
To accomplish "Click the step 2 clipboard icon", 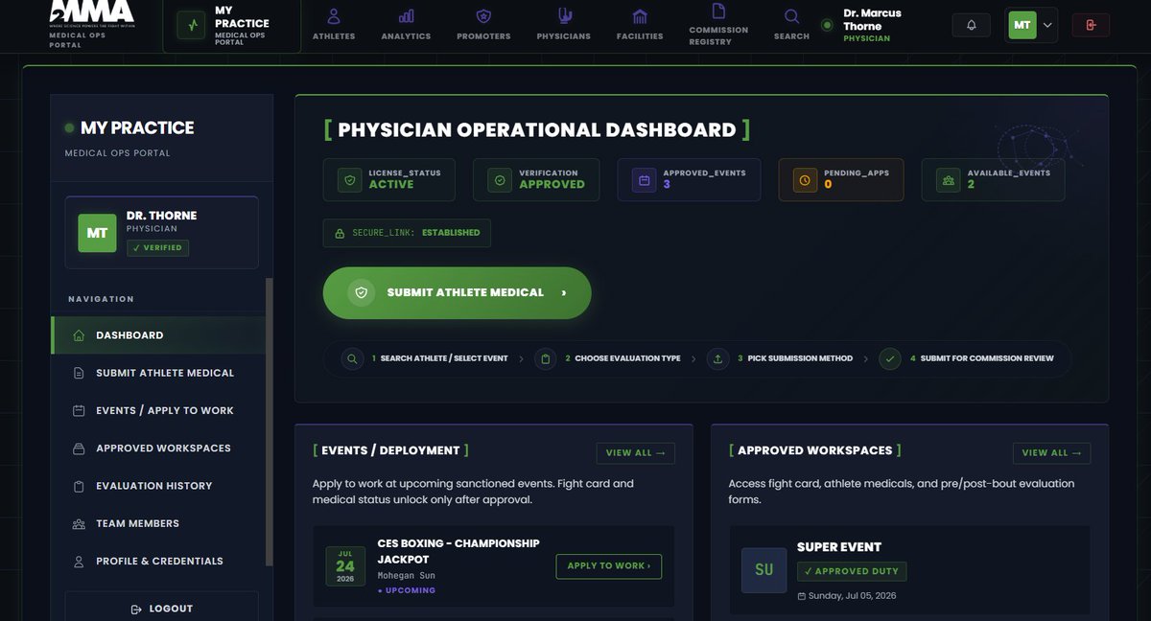I will coord(546,358).
